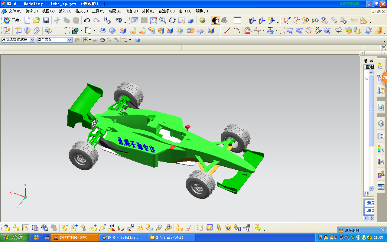Collapse the navigator tree root node

coord(367,78)
